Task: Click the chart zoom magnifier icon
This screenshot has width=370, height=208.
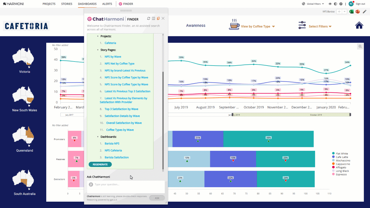Action: click(360, 47)
